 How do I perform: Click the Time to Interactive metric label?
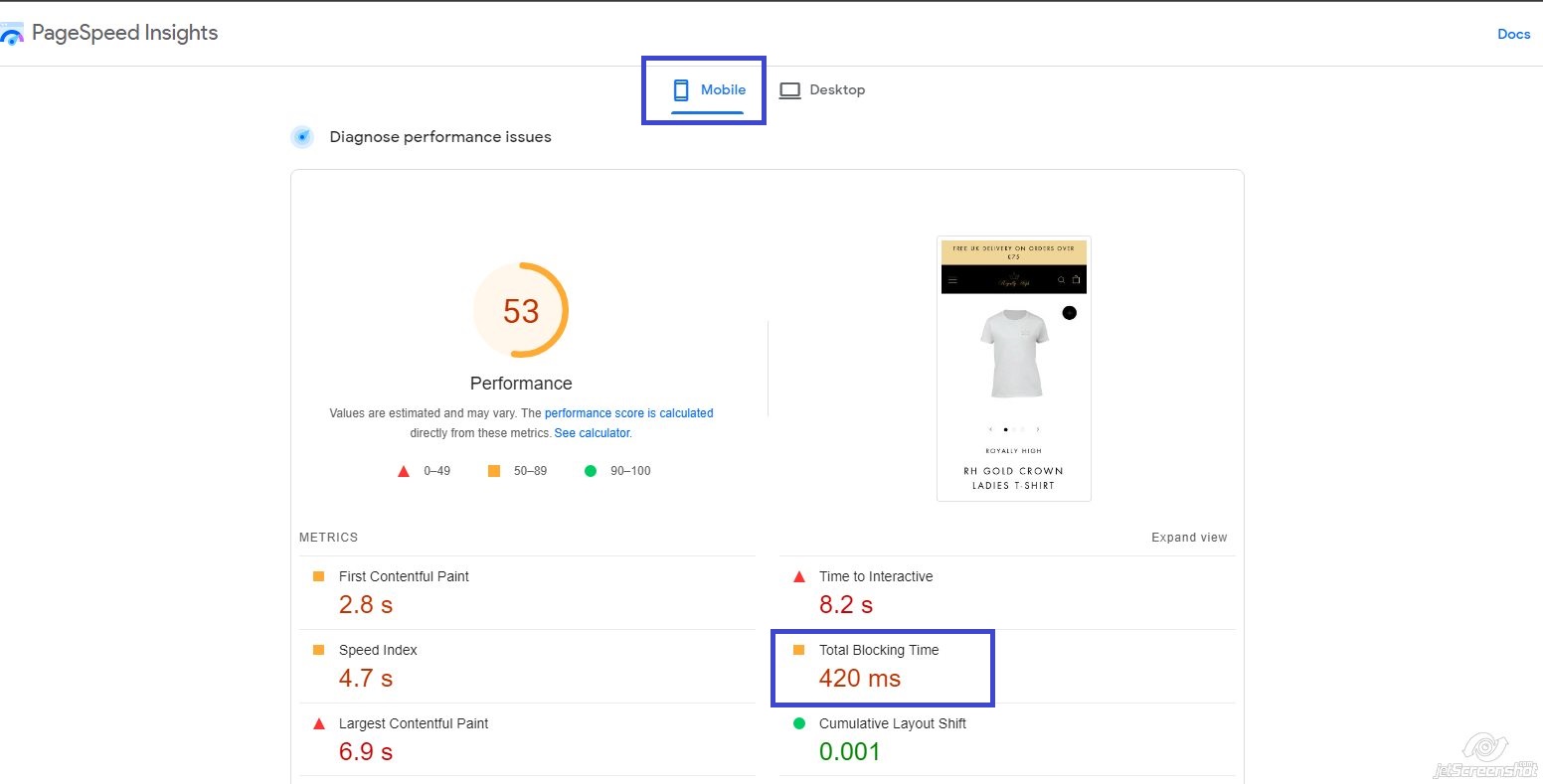876,576
